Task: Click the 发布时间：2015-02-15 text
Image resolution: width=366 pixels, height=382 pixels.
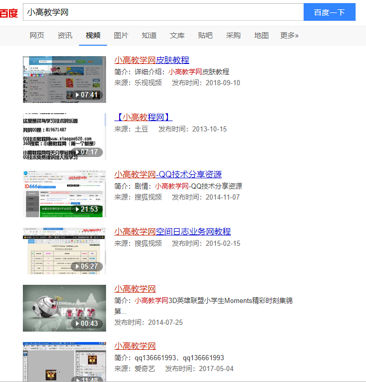Action: [206, 243]
